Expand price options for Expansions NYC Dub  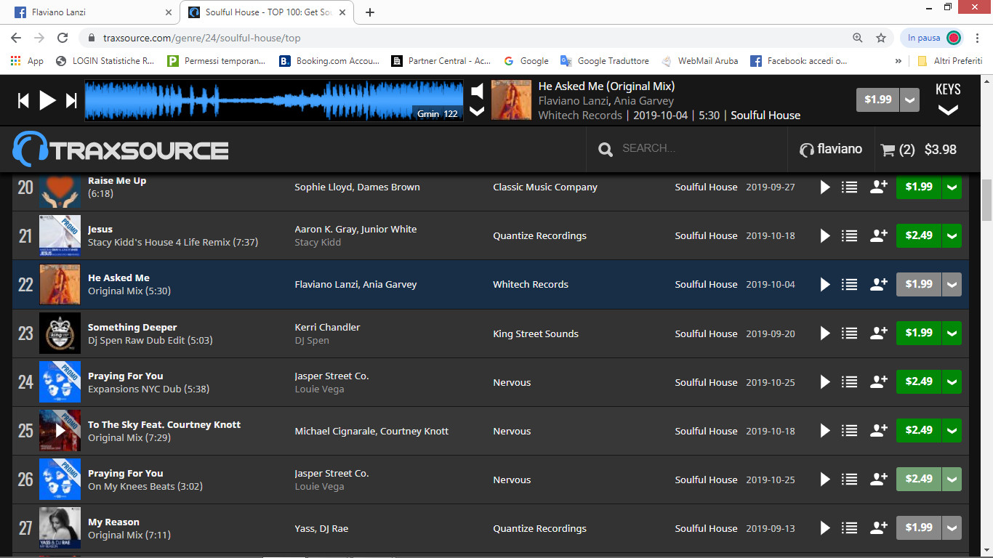952,381
